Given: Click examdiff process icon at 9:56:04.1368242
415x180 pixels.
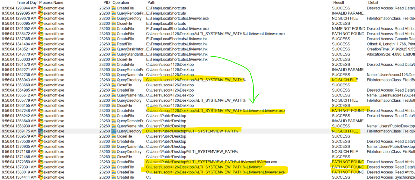Looking at the screenshot, I should click(40, 116).
